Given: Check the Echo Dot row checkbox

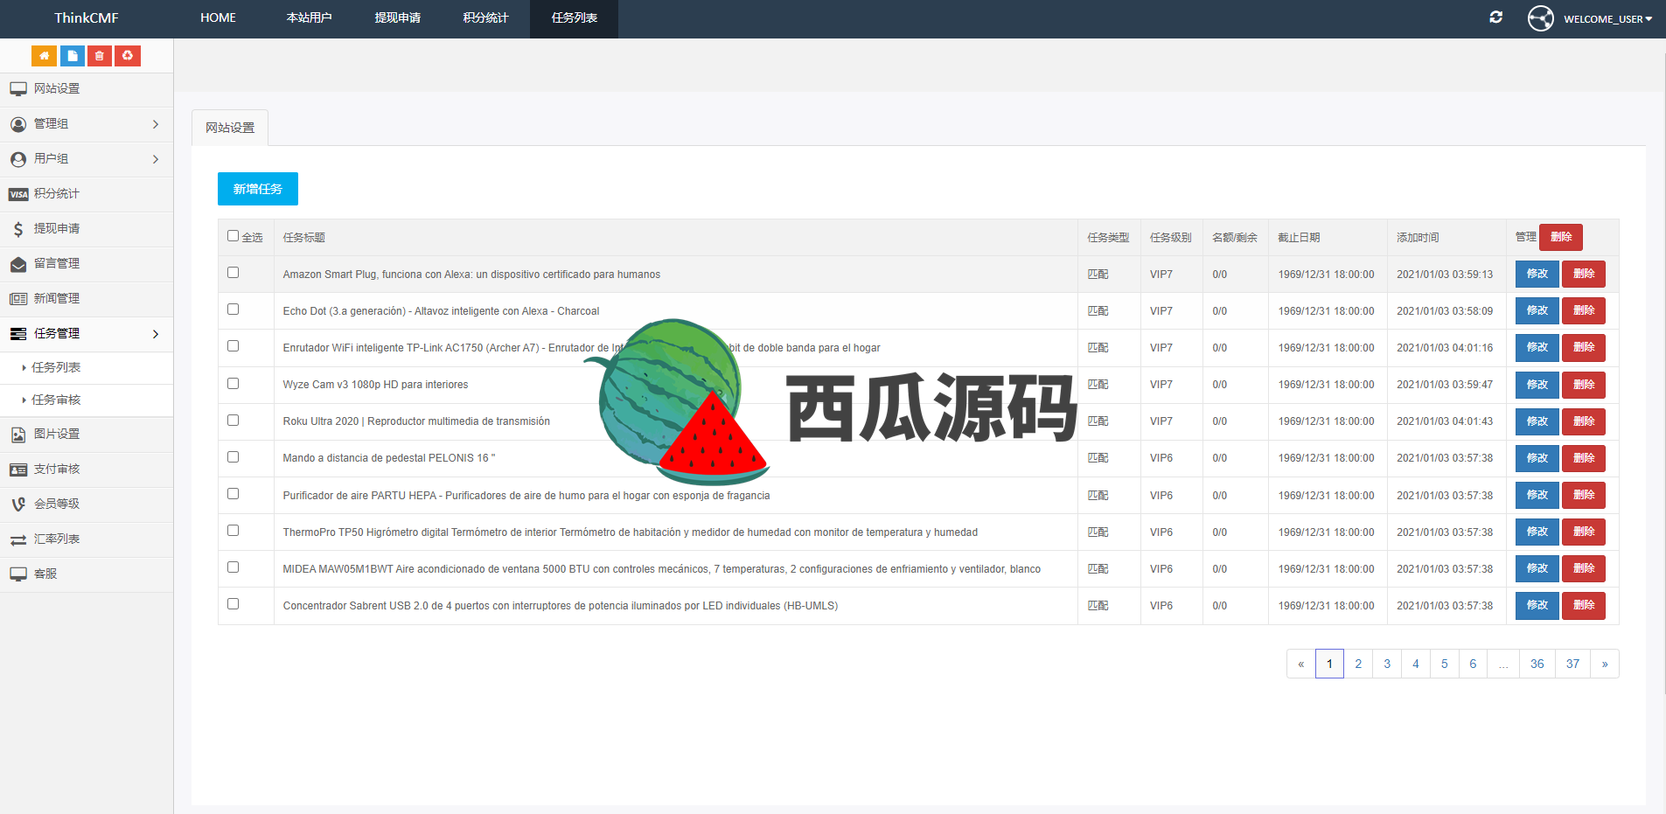Looking at the screenshot, I should pyautogui.click(x=233, y=310).
